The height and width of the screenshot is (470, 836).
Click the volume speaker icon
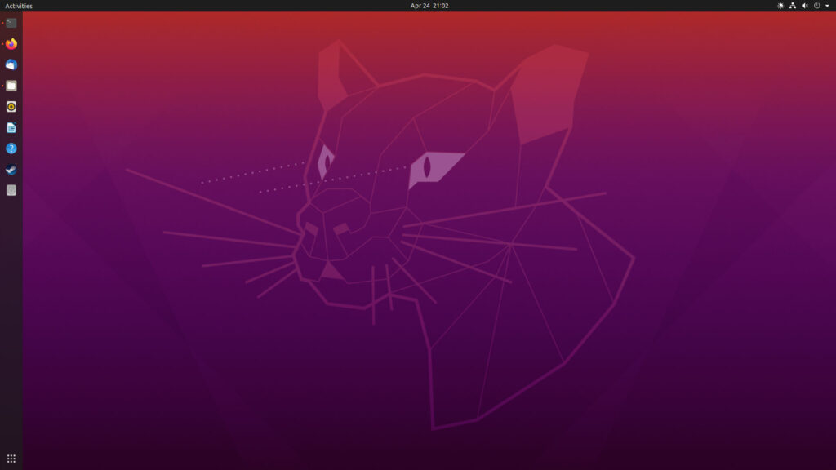805,6
